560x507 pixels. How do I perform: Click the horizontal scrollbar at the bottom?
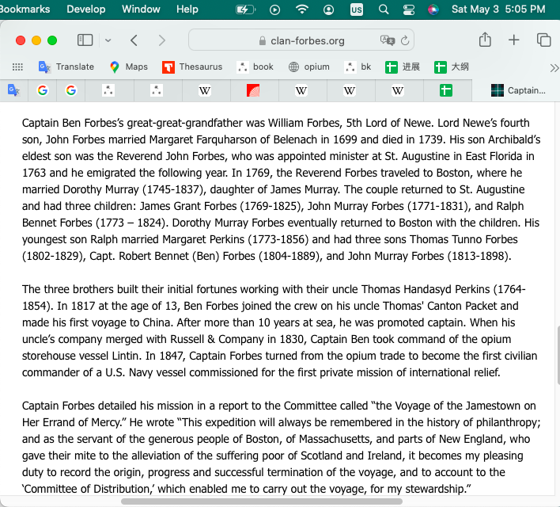[261, 501]
